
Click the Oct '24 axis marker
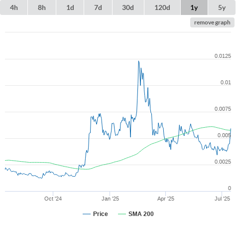click(53, 199)
